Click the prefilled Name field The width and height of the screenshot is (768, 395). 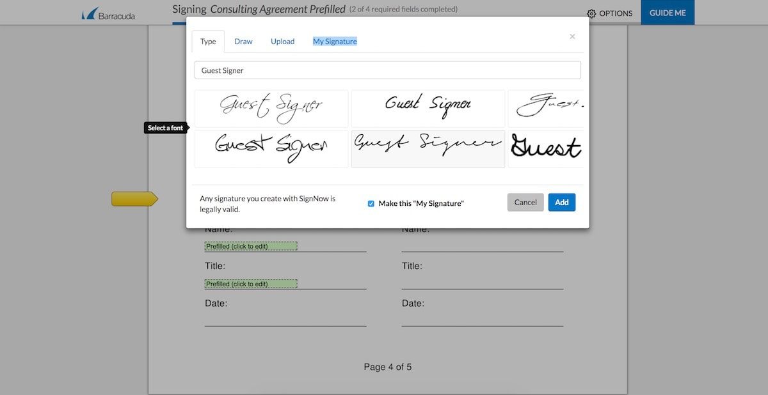pos(251,246)
